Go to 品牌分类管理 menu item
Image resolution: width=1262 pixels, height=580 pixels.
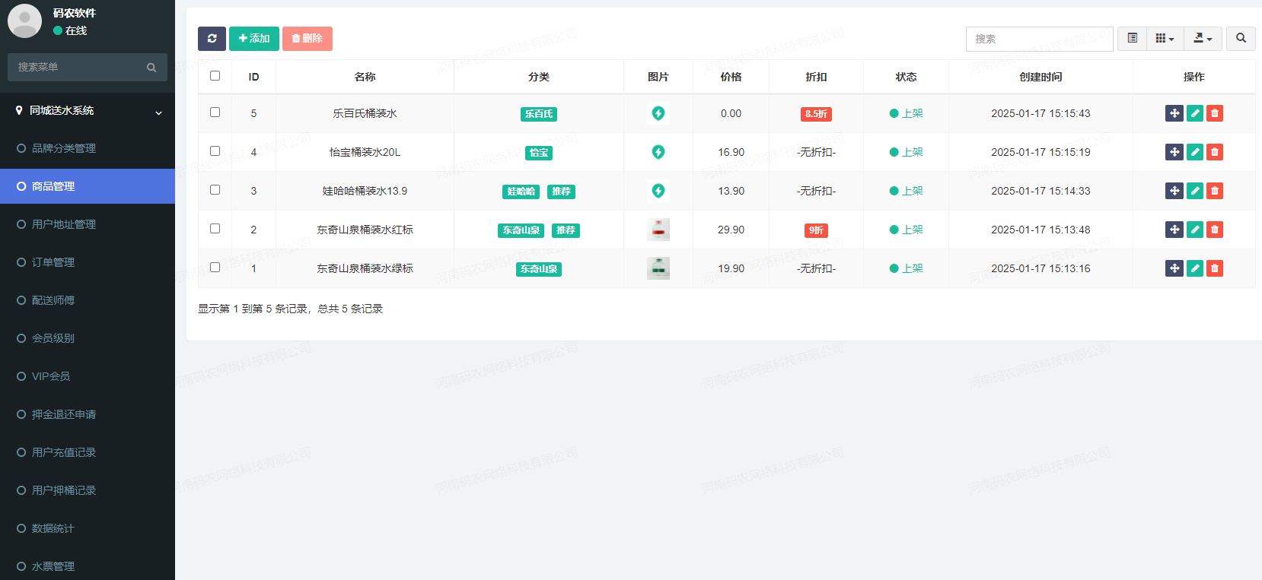click(64, 148)
